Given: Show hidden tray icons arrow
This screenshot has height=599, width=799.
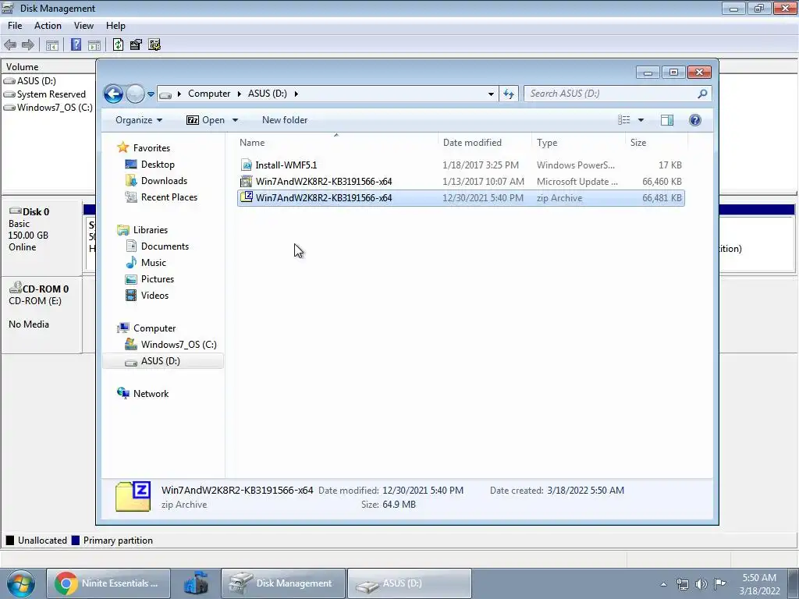Looking at the screenshot, I should [x=663, y=584].
